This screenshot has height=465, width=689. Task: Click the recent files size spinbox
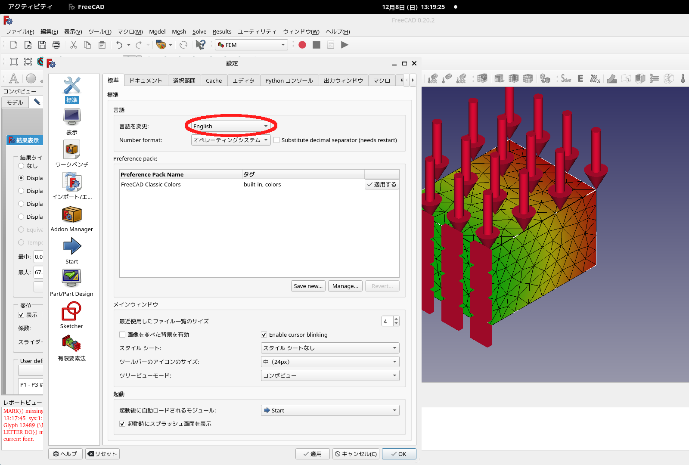tap(391, 321)
